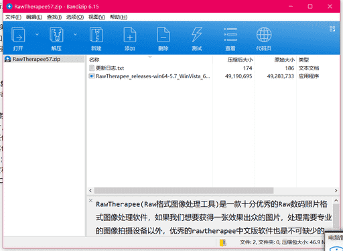The width and height of the screenshot is (343, 251).
Task: Expand the dropdown arrow next to 打开
Action: pyautogui.click(x=37, y=34)
